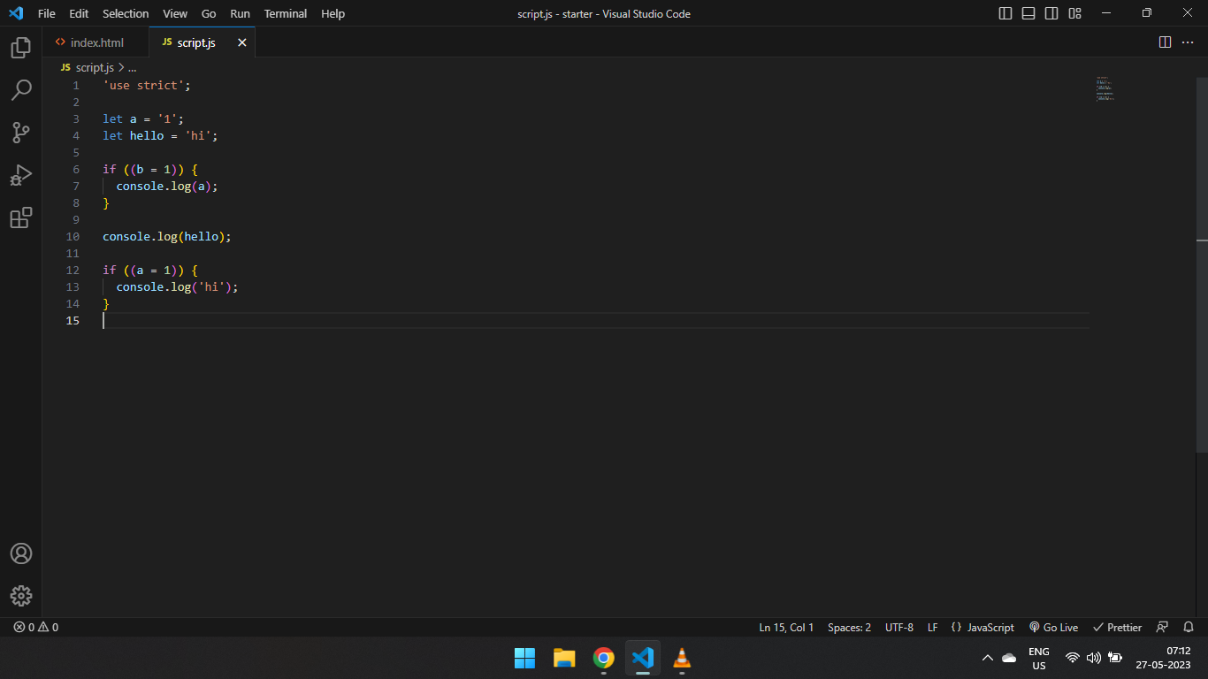Open VLC media player from taskbar
This screenshot has width=1208, height=679.
(x=682, y=658)
